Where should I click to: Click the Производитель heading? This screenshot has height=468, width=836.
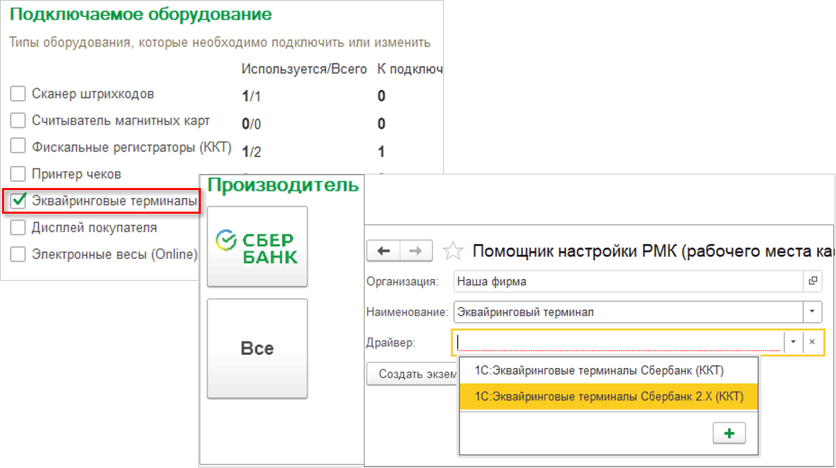tap(283, 185)
